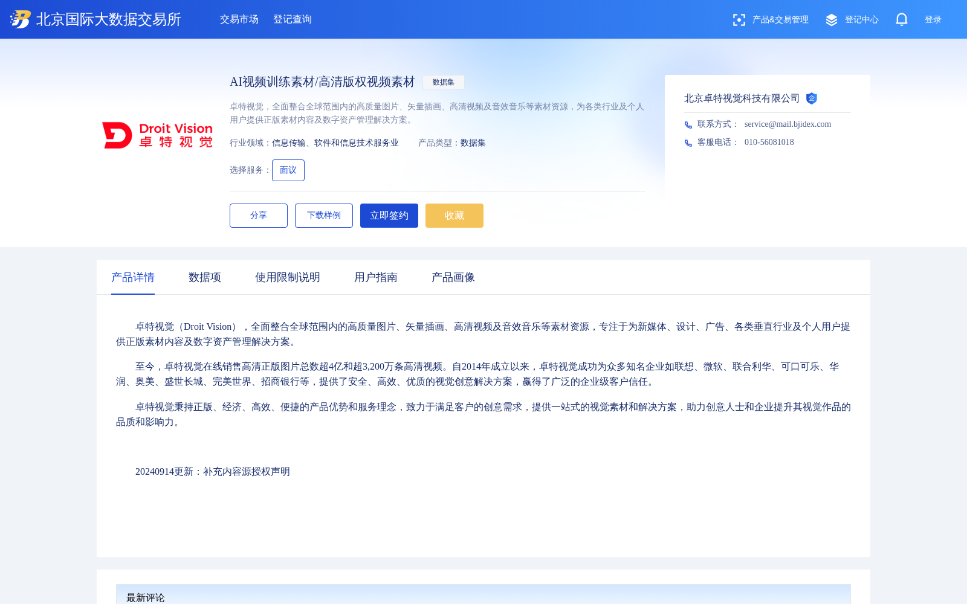Switch to the 产品画像 tab
Screen dimensions: 967x604
tap(453, 277)
